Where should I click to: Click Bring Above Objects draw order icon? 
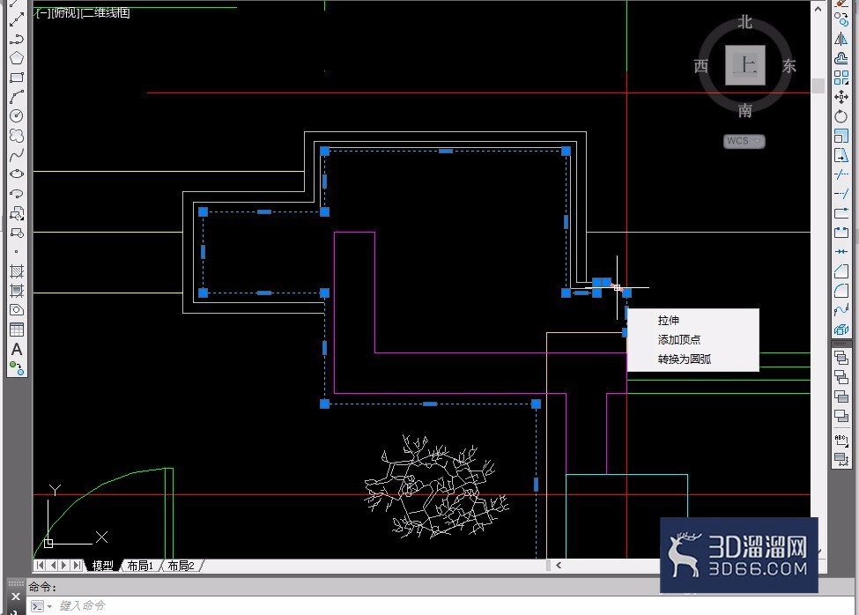[840, 396]
